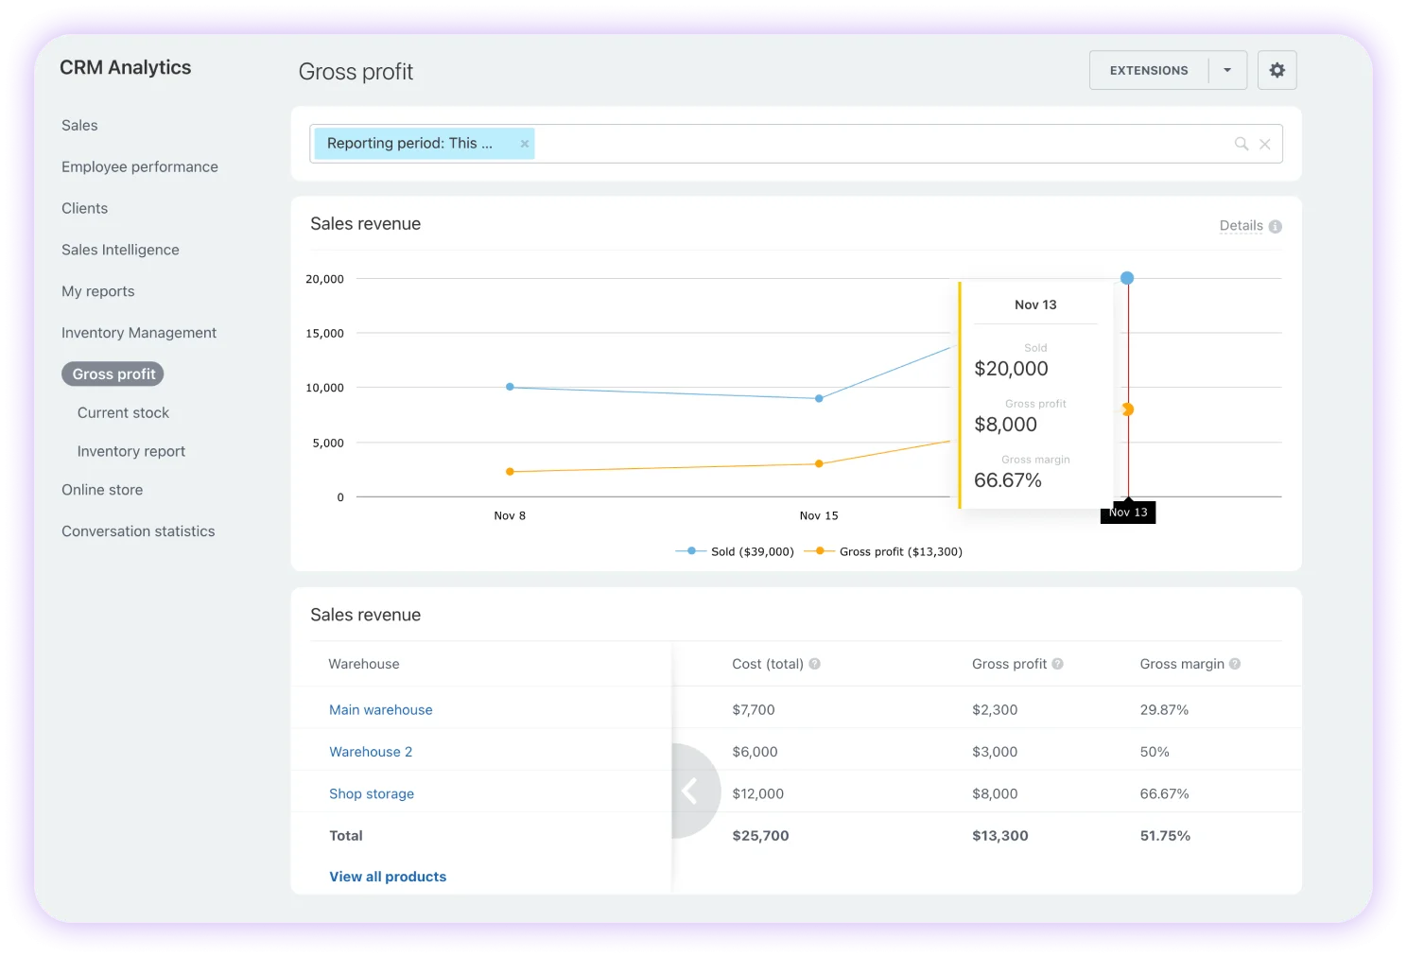Viewport: 1407px width, 957px height.
Task: Switch to Employee performance section
Action: point(139,166)
